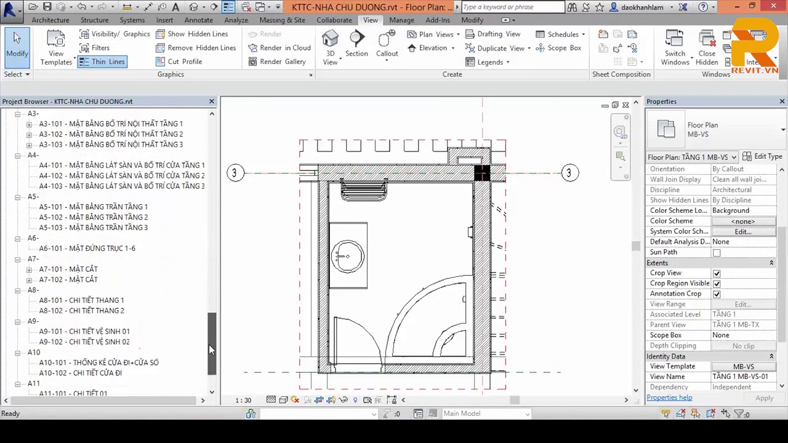Expand the Select panel dropdown
The width and height of the screenshot is (788, 443).
tap(17, 74)
